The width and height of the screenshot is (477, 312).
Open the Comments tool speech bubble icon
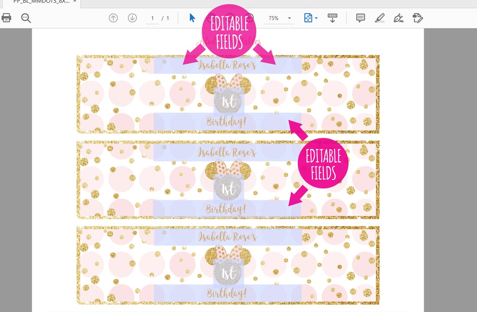360,18
